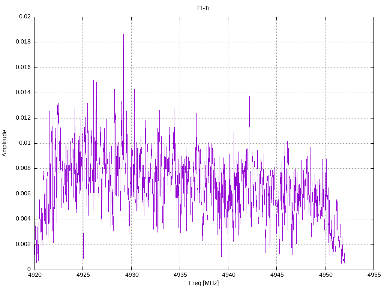Click y-axis tick label 0.01
Viewport: 384px width, 288px height.
coord(25,143)
